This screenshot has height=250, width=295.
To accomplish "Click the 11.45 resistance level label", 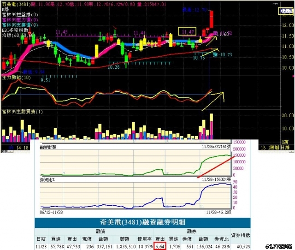I will pos(61,32).
